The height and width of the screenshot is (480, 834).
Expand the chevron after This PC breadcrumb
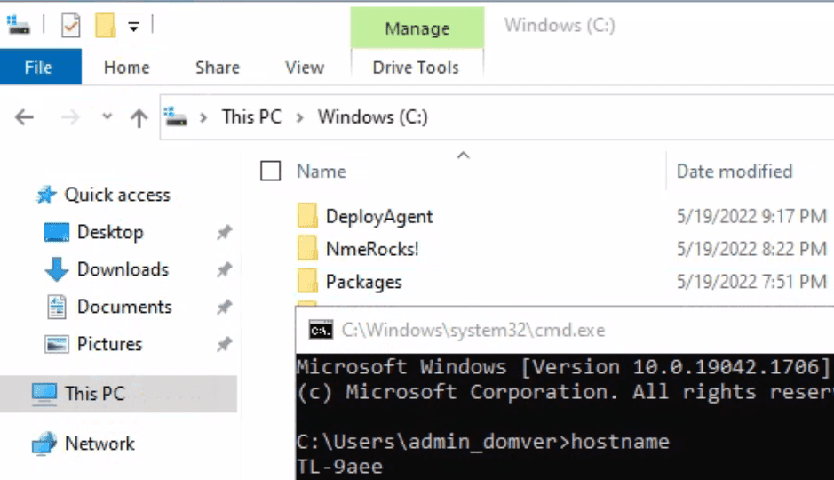[x=299, y=117]
